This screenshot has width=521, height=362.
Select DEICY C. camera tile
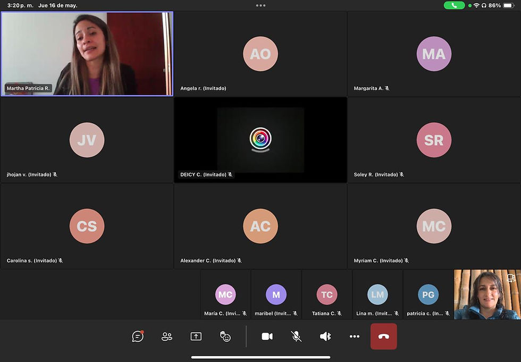tap(260, 140)
